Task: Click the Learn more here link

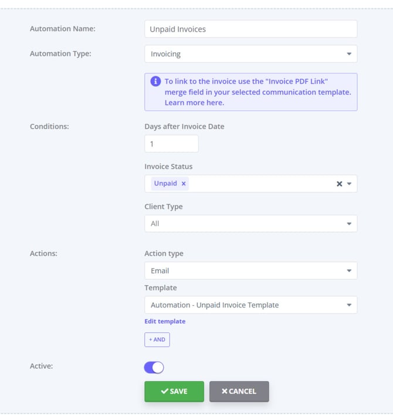Action: tap(194, 103)
